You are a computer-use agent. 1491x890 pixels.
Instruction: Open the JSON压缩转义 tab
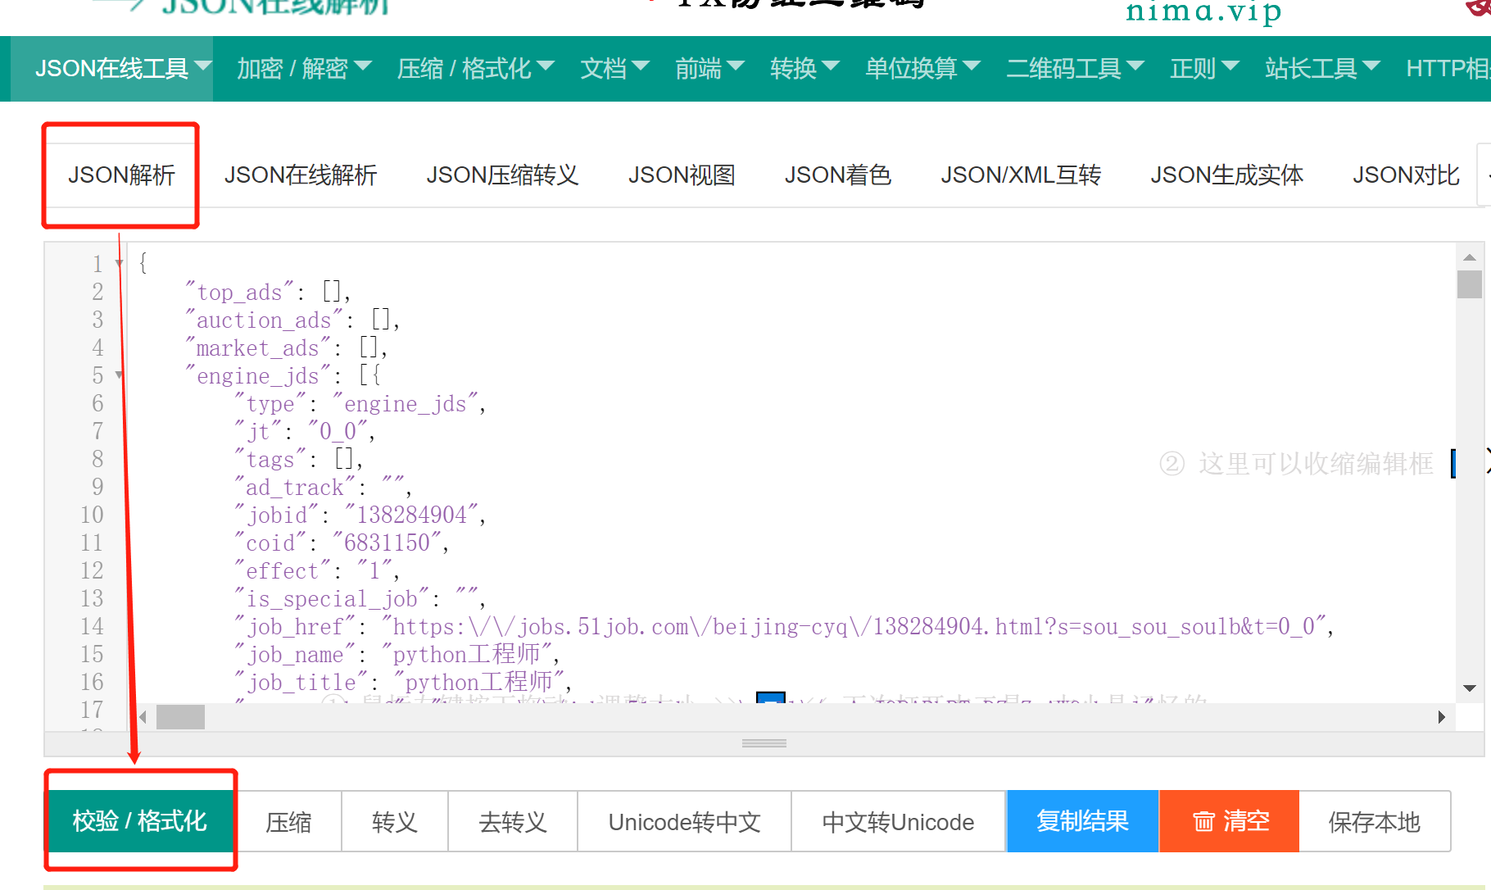pos(502,175)
